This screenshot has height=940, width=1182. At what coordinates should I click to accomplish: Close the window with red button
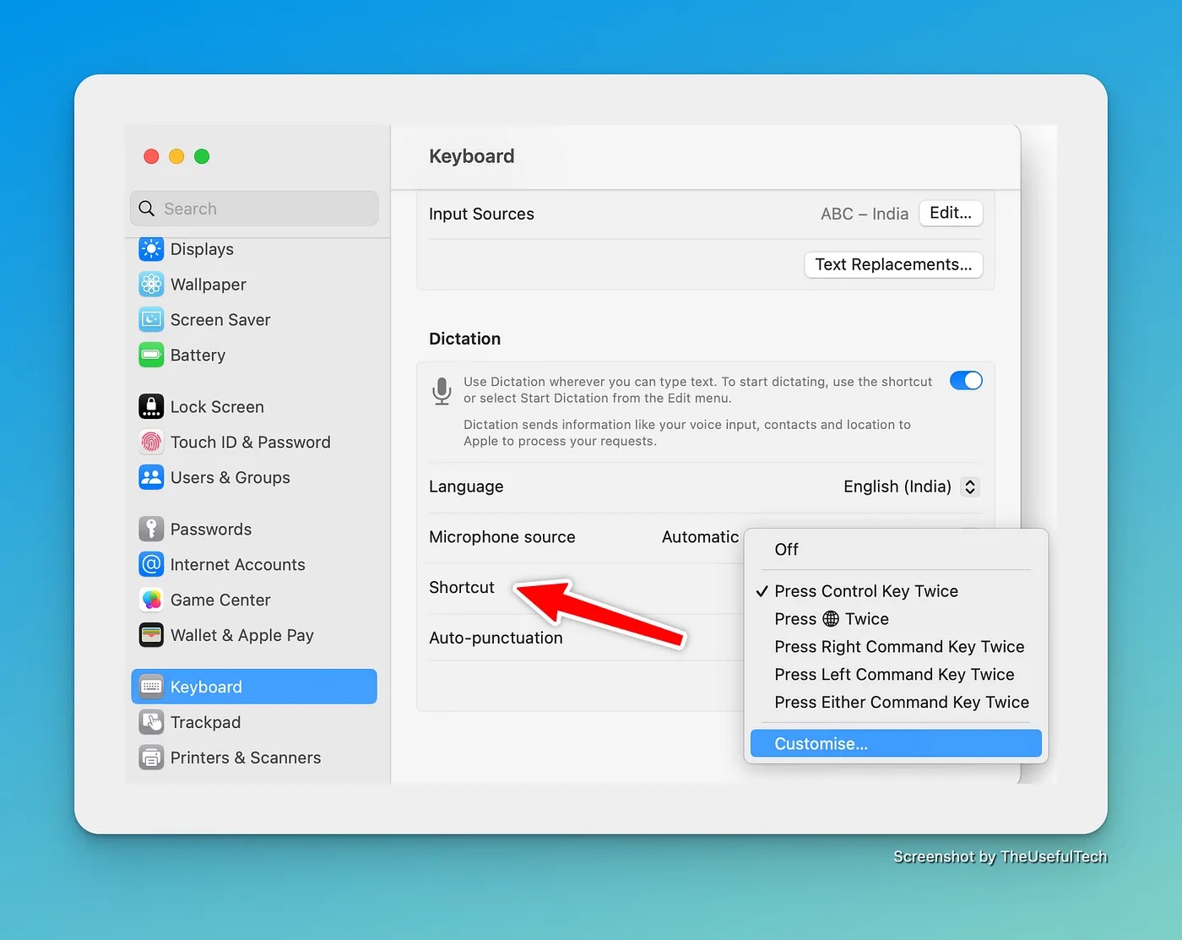pyautogui.click(x=151, y=156)
